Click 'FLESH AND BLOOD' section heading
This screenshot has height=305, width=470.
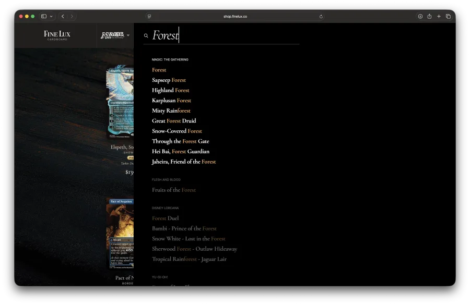(x=166, y=179)
